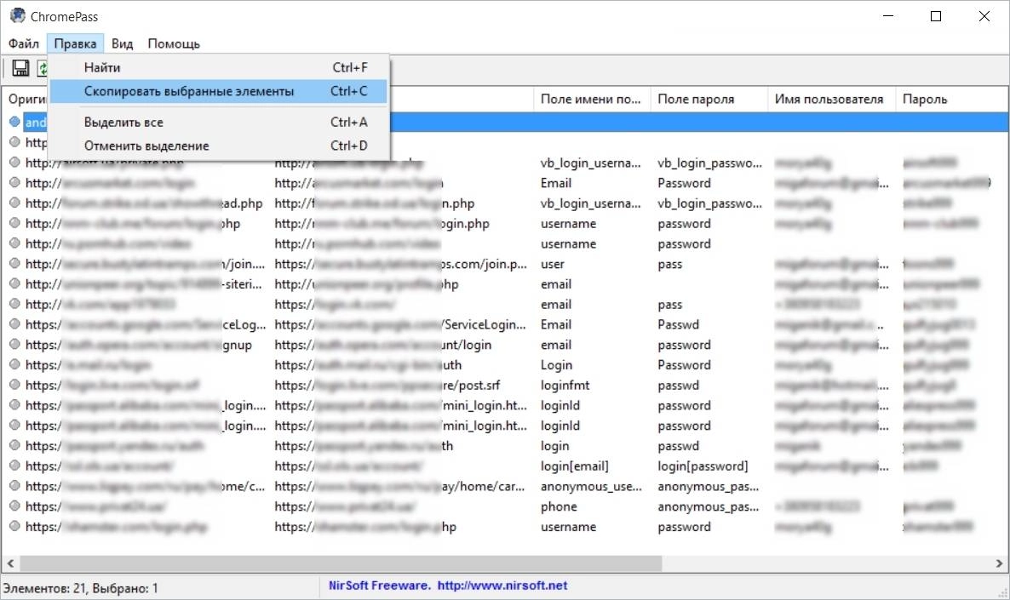The image size is (1010, 600).
Task: Close the open Правка menu
Action: tap(75, 43)
